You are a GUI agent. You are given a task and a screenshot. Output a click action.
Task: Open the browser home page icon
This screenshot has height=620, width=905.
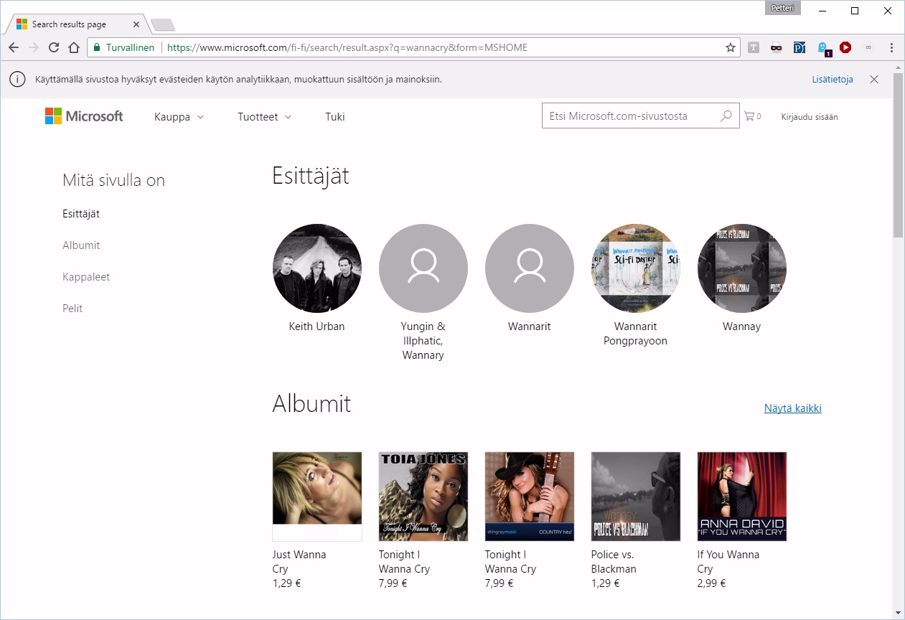(x=73, y=47)
